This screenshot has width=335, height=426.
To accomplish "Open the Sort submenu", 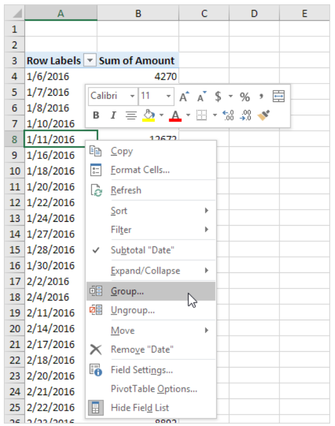I will point(119,211).
